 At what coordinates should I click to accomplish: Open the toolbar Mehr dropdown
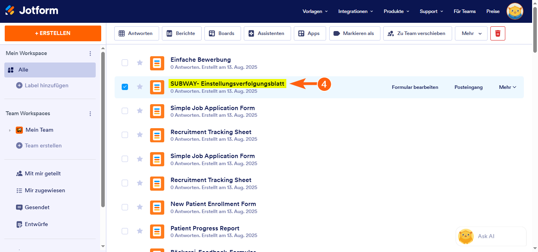point(471,33)
